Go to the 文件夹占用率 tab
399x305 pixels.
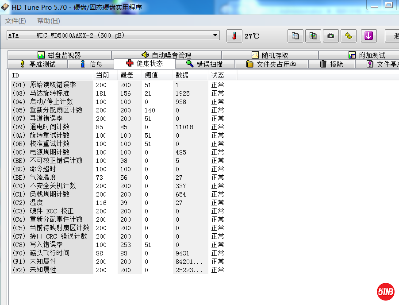coord(271,64)
